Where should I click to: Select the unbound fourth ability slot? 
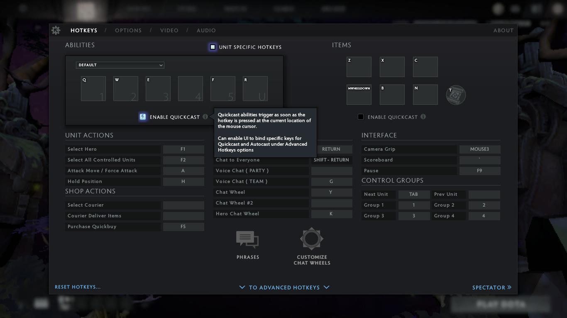pyautogui.click(x=191, y=89)
